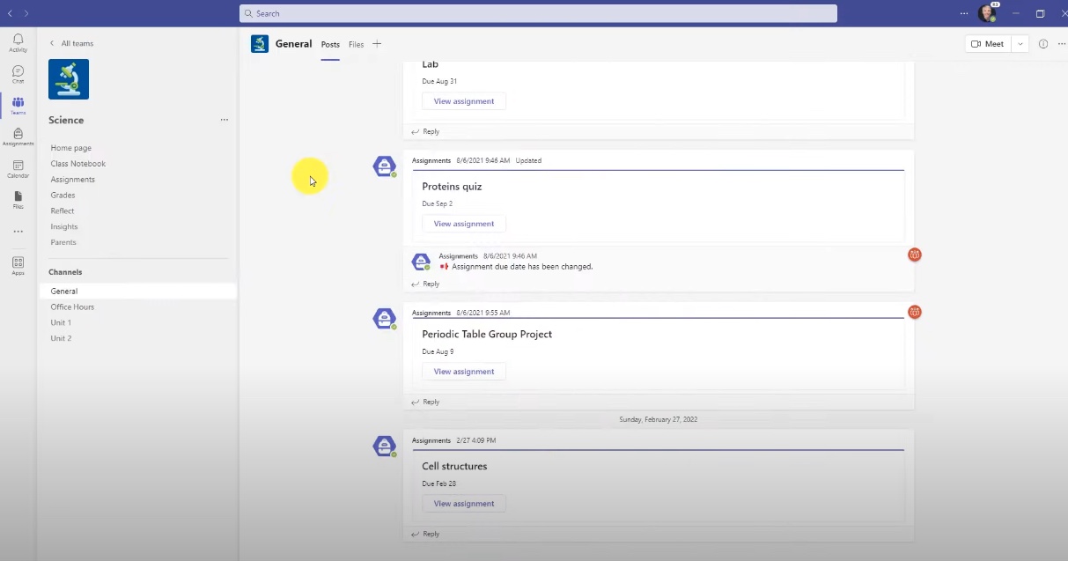Expand the Meet options dropdown arrow
The height and width of the screenshot is (561, 1068).
pyautogui.click(x=1020, y=44)
